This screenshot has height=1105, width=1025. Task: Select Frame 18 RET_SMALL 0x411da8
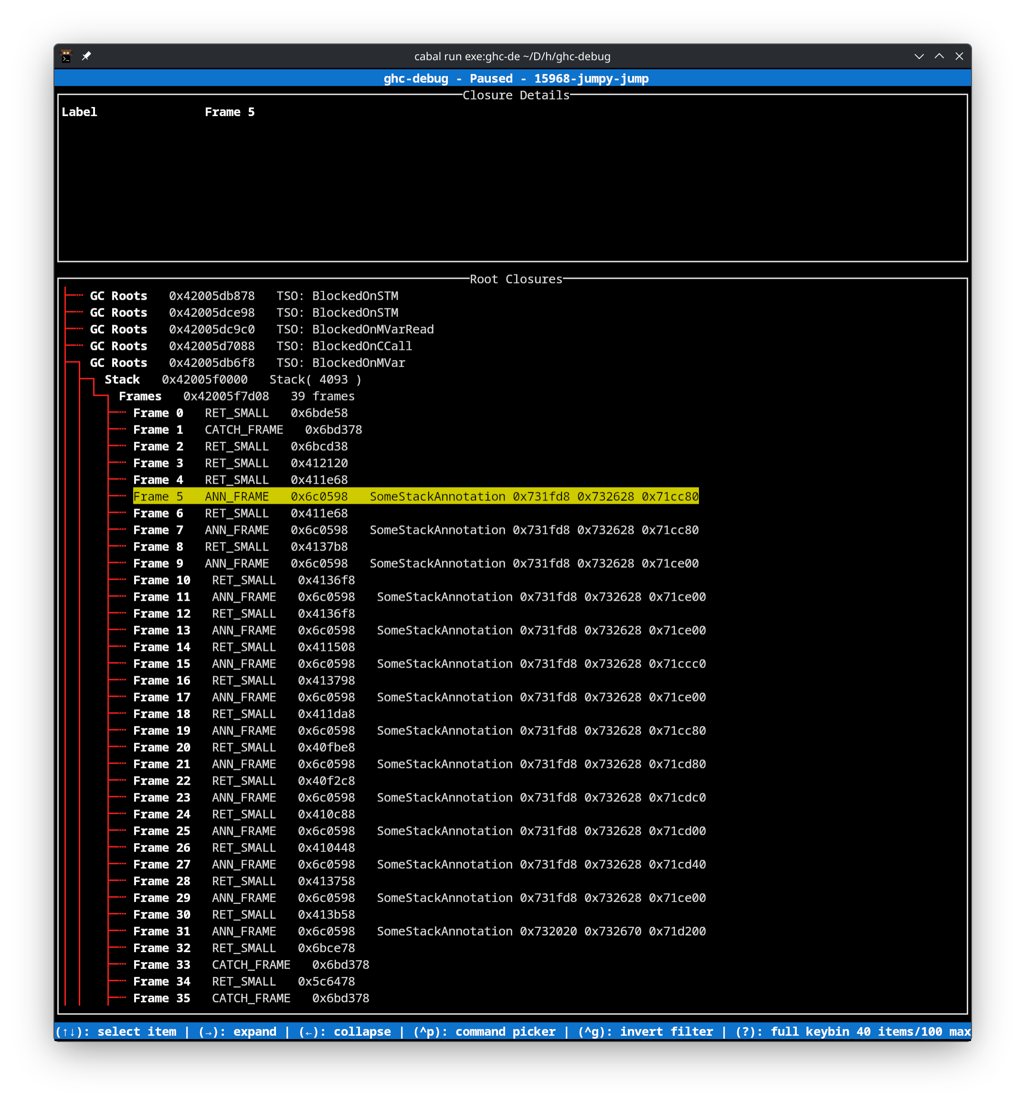pyautogui.click(x=244, y=713)
